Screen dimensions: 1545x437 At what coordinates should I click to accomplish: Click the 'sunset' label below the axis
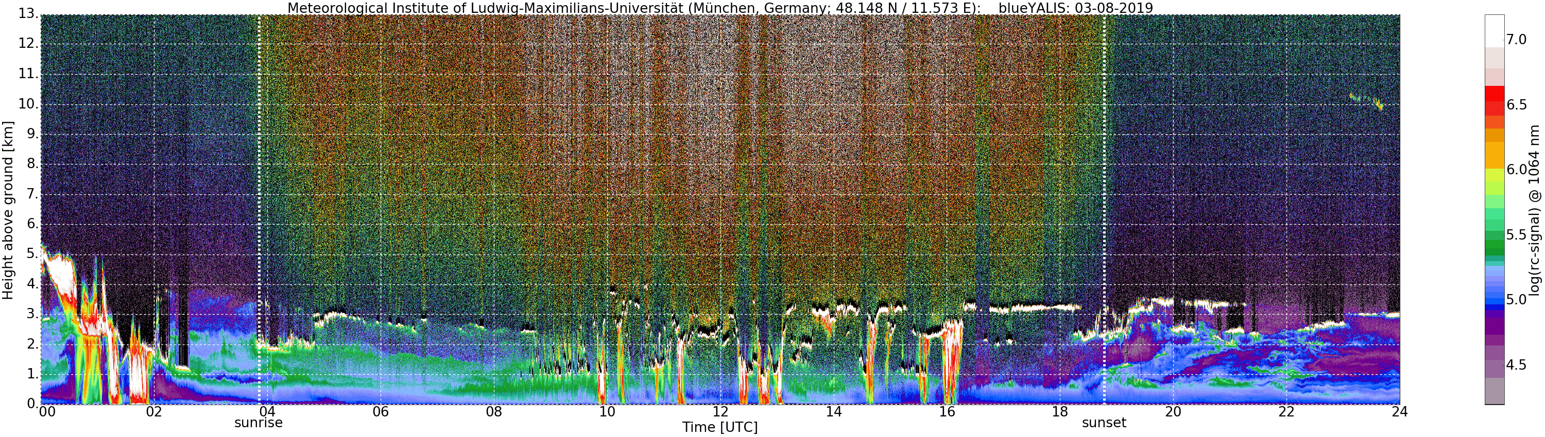(x=1104, y=423)
